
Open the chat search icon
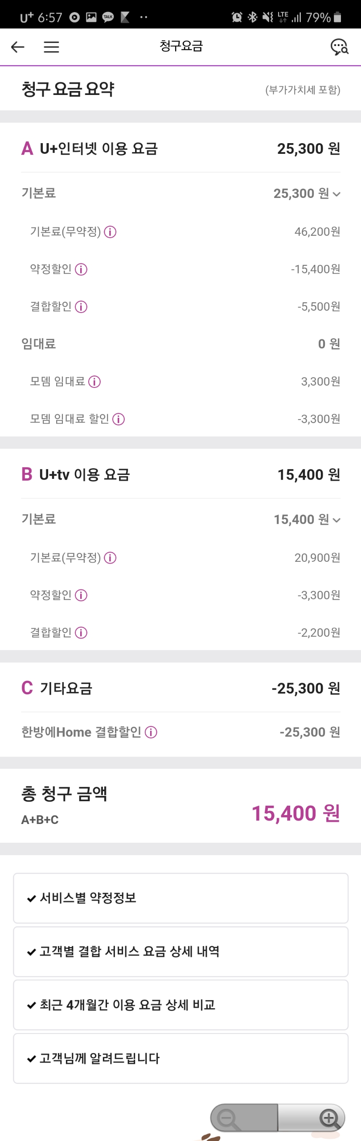click(339, 47)
